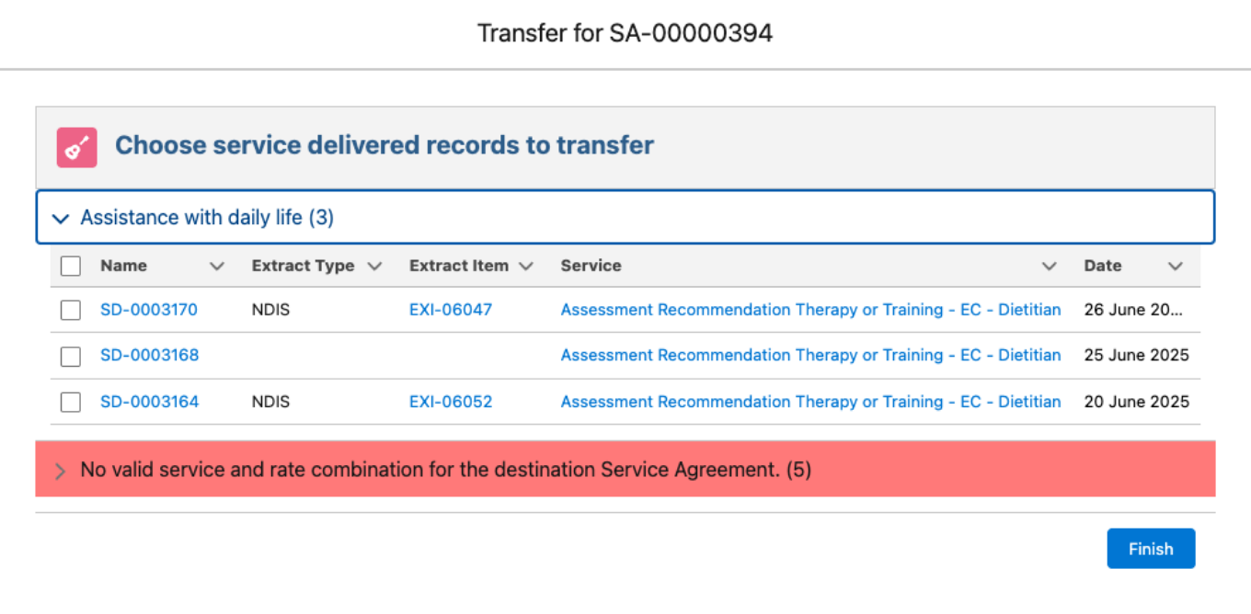Open the Extract Type column dropdown
The image size is (1251, 614).
(x=375, y=266)
